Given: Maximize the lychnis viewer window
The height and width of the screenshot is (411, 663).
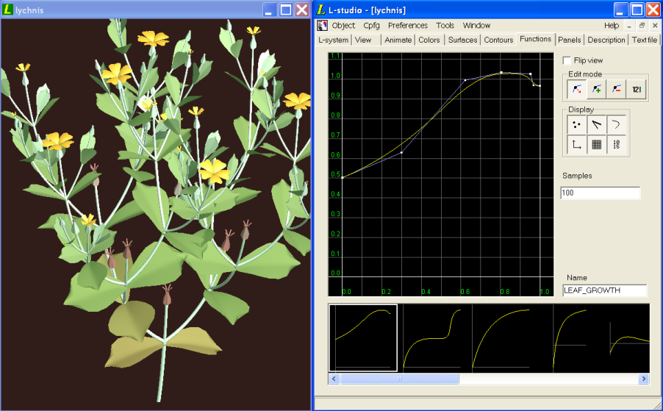Looking at the screenshot, I should coord(286,10).
